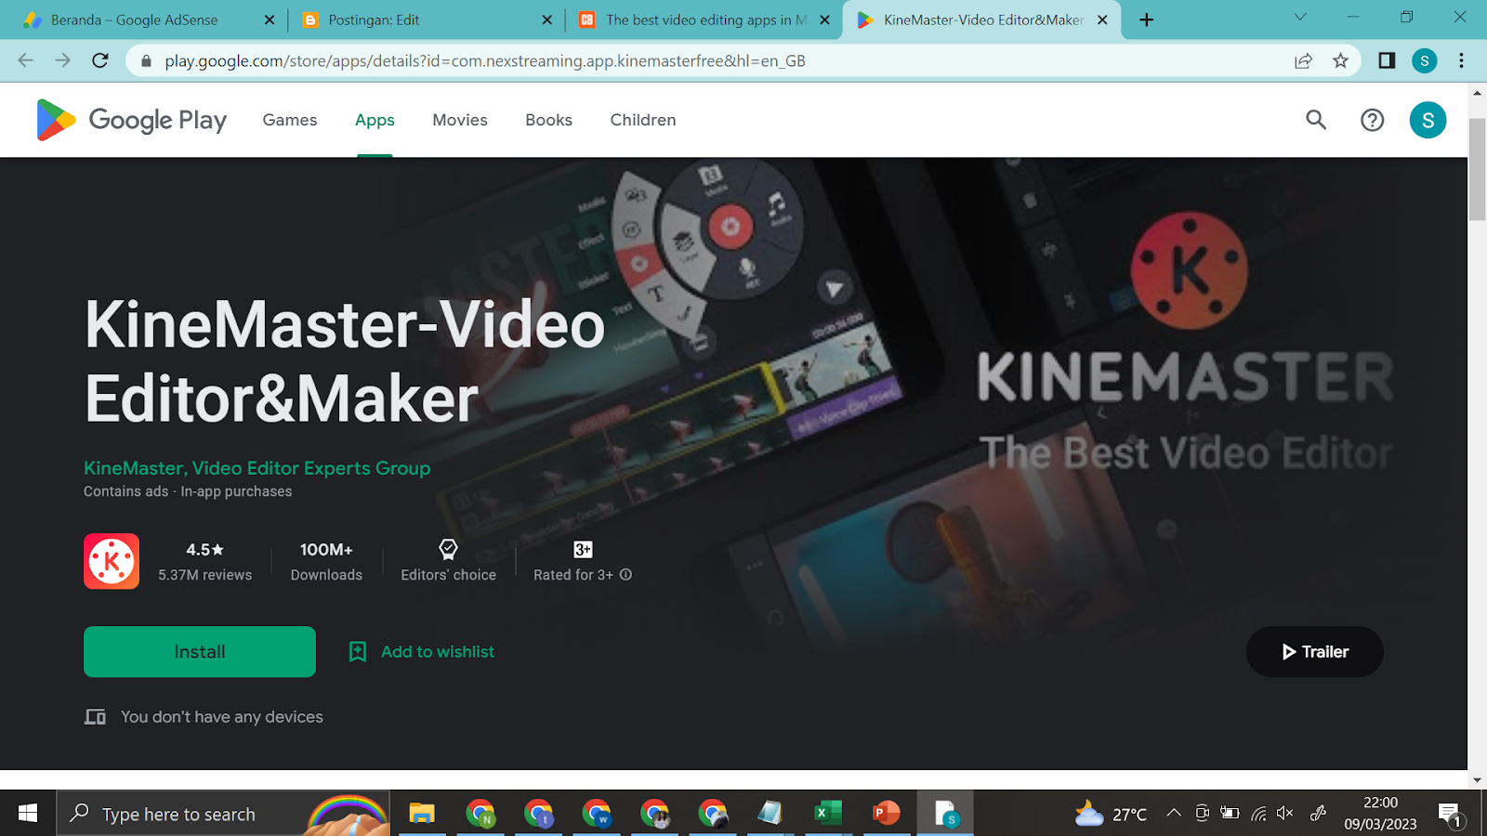Close the Postingan: Edit tab

pyautogui.click(x=546, y=20)
